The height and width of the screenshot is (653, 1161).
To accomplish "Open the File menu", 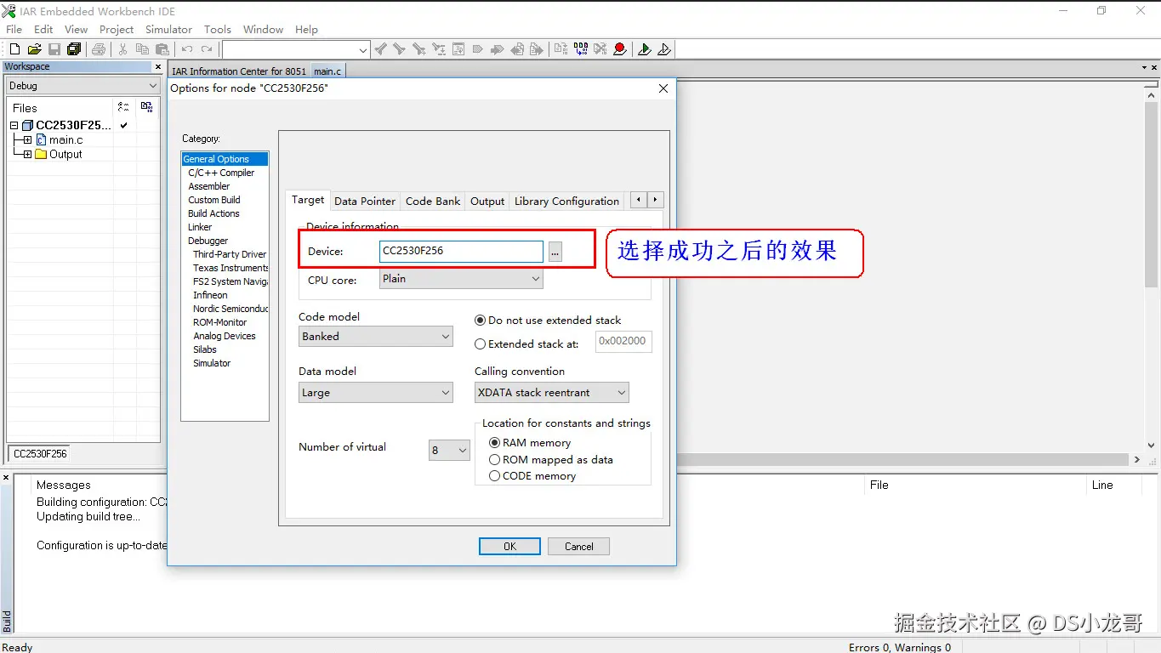I will point(14,29).
